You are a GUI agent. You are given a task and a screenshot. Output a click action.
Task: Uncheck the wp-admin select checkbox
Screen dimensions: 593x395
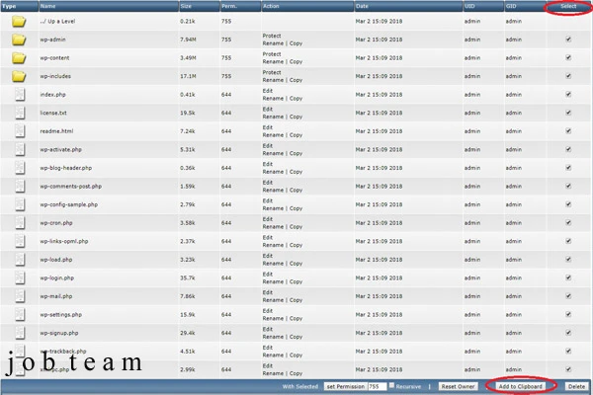click(x=567, y=39)
